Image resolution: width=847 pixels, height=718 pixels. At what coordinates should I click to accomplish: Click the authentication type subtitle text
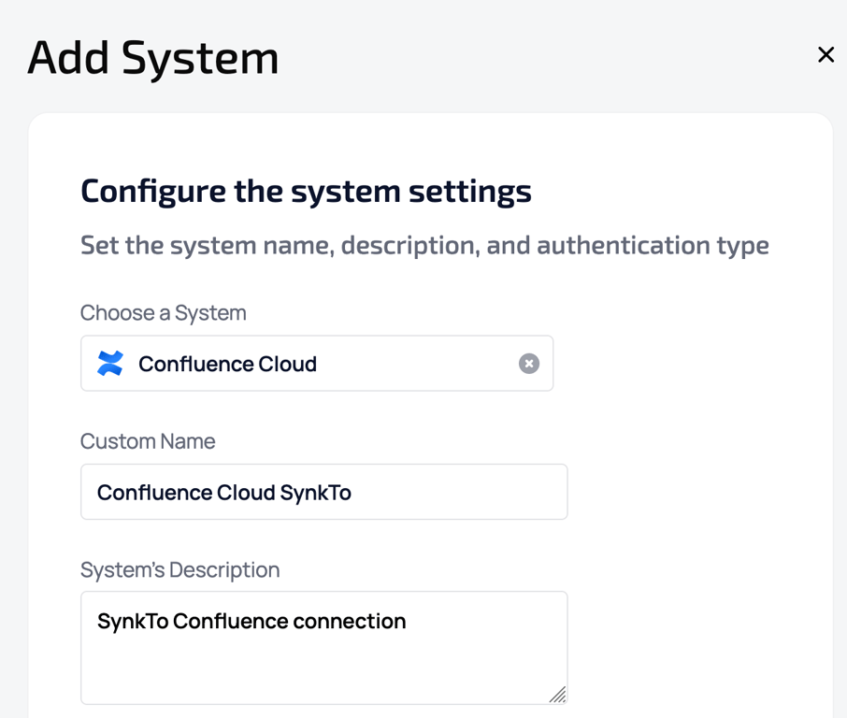pos(424,246)
